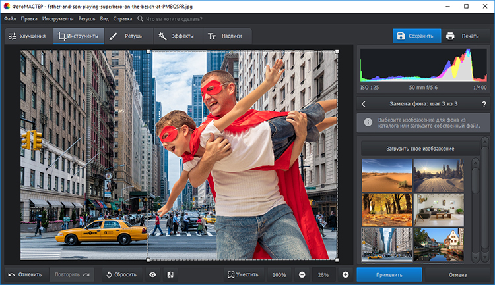Image resolution: width=495 pixels, height=285 pixels.
Task: Reset changes with the Сбросить button
Action: pos(119,274)
